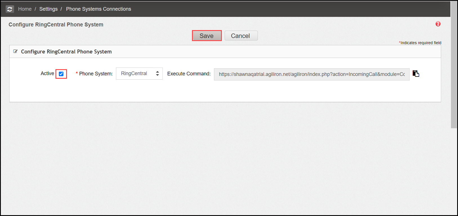The image size is (458, 216).
Task: Click the "Active" label text
Action: click(x=47, y=73)
